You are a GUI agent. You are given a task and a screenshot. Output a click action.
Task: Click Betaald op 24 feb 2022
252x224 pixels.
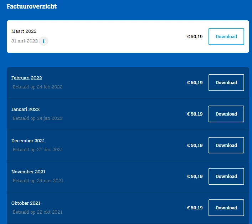coord(38,87)
